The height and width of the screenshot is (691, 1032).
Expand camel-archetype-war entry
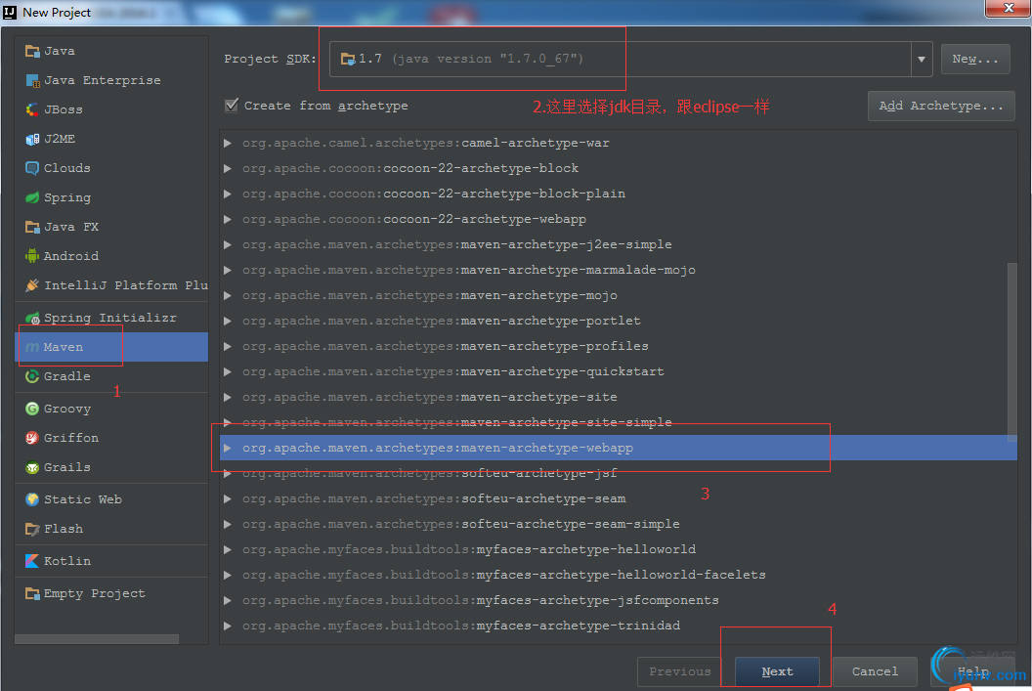228,143
